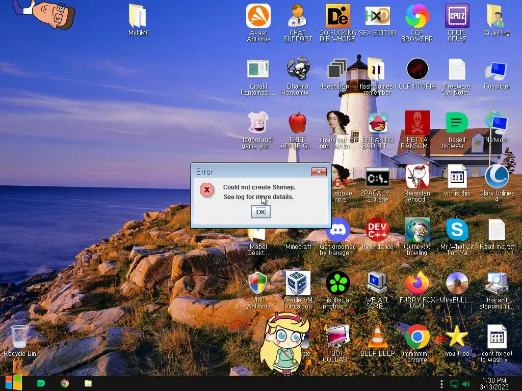Select the Skype Mr What Zit icon
The height and width of the screenshot is (391, 522).
[457, 230]
